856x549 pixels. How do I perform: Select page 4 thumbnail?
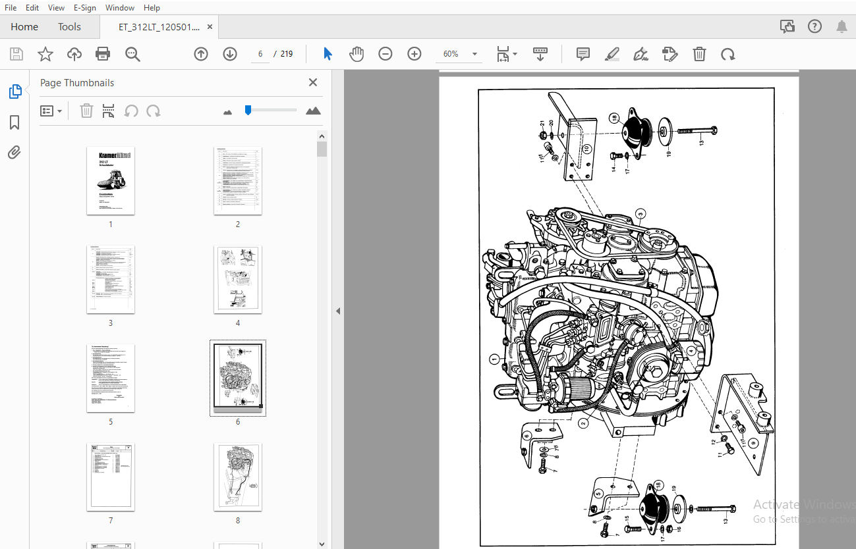pyautogui.click(x=238, y=280)
